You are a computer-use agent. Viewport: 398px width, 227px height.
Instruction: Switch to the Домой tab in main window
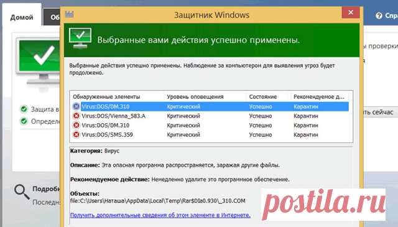(x=22, y=17)
